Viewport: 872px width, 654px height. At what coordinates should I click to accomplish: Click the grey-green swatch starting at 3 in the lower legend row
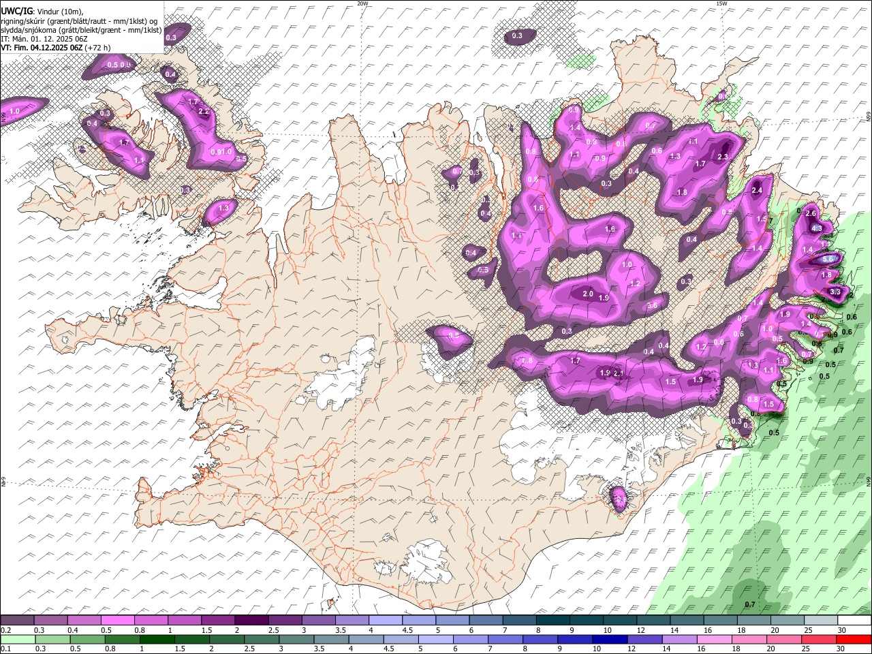296,639
